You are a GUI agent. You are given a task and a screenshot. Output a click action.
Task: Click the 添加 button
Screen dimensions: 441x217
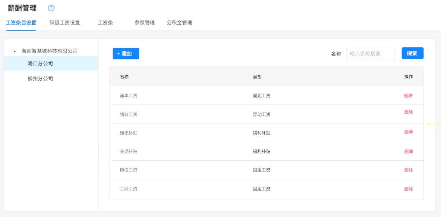pos(126,54)
